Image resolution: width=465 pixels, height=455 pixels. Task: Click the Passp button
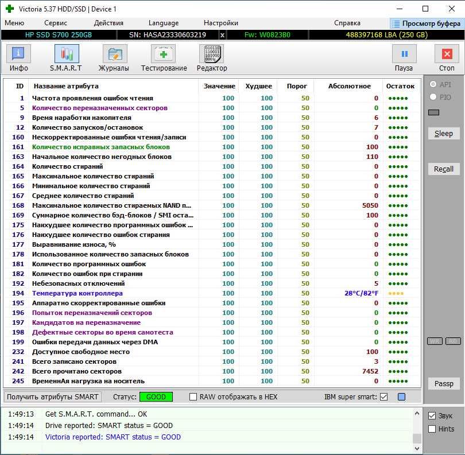pos(444,383)
